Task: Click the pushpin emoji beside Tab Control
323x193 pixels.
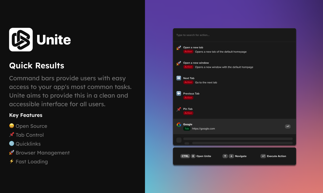Action: tap(12, 135)
